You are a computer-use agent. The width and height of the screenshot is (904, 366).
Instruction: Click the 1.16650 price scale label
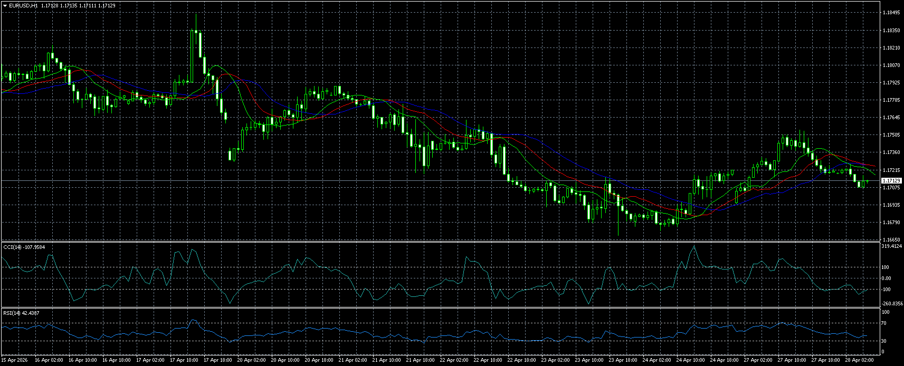pos(891,240)
